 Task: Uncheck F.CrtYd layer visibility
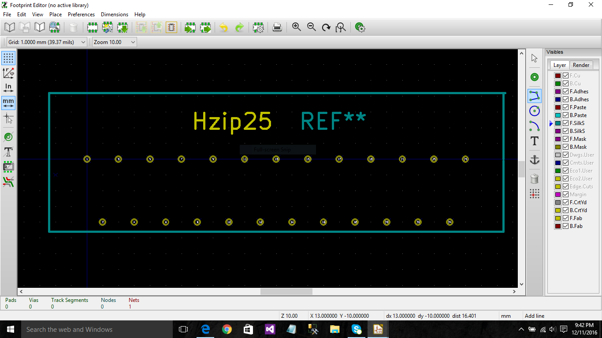566,202
